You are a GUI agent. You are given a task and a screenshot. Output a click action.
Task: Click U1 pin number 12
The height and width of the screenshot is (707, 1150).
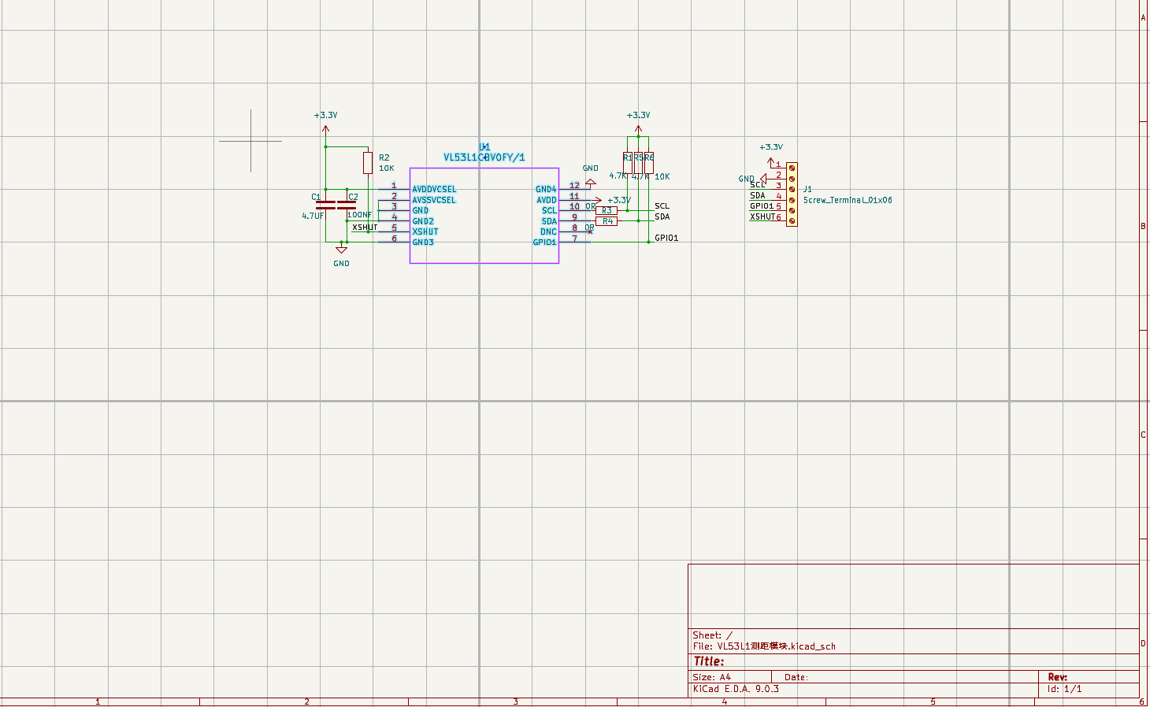point(574,186)
